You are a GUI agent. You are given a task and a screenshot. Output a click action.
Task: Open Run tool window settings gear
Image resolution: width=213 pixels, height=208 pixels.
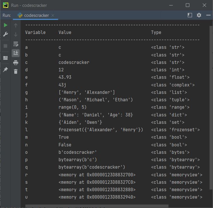199,15
